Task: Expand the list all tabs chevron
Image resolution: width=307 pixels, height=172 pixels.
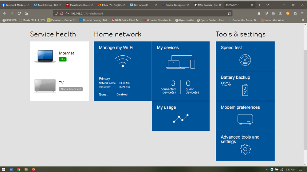Action: tap(267, 5)
